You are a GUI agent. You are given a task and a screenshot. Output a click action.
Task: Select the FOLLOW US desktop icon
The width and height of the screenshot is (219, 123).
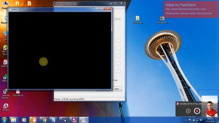(18, 93)
